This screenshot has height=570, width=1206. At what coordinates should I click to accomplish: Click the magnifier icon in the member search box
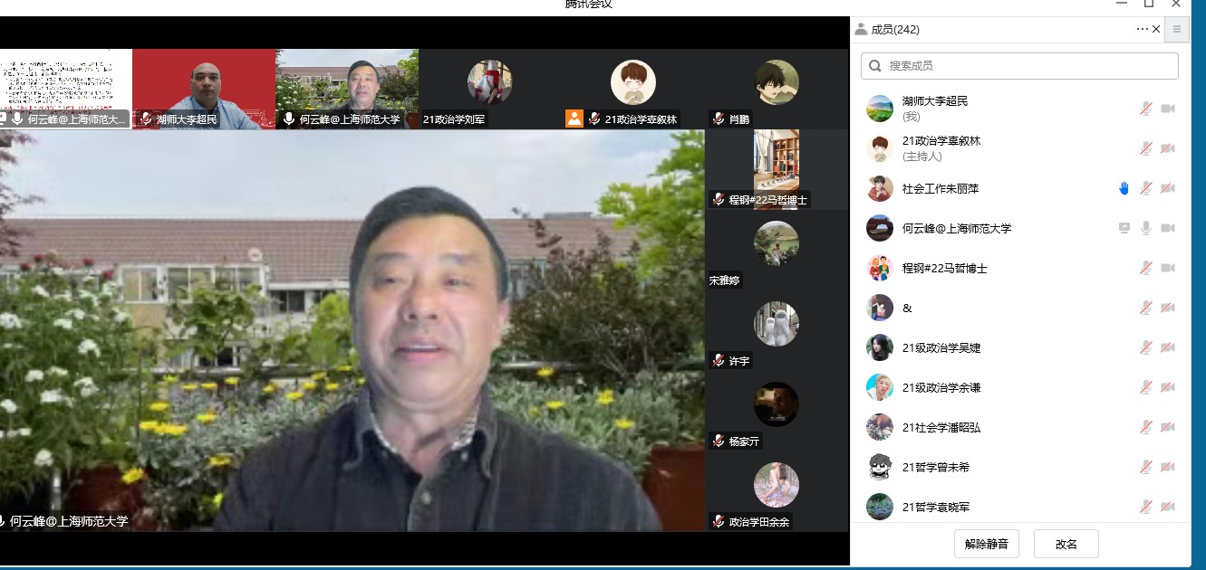[x=875, y=66]
